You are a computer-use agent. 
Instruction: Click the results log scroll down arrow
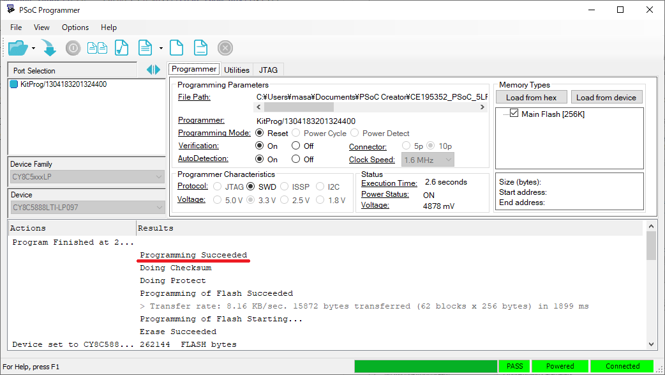pyautogui.click(x=651, y=344)
